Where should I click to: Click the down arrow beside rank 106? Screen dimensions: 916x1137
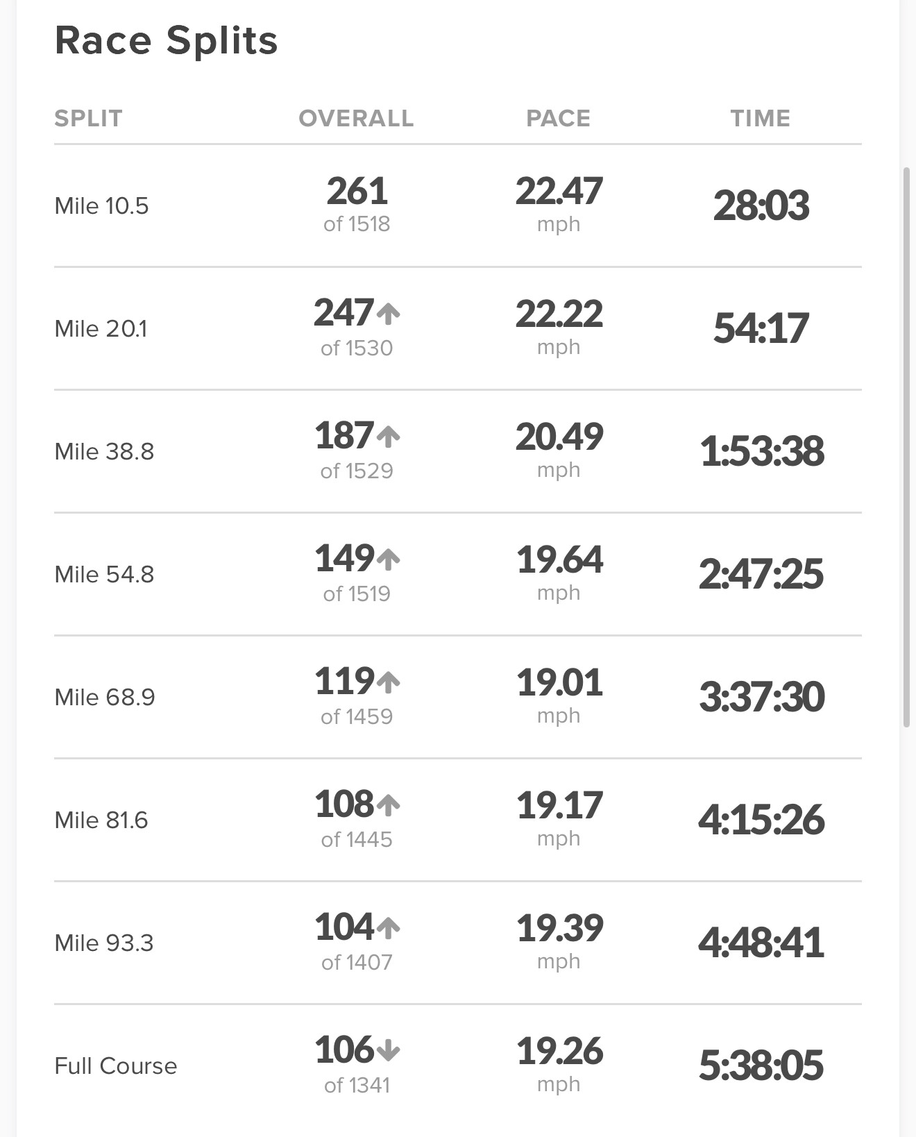tap(389, 1050)
